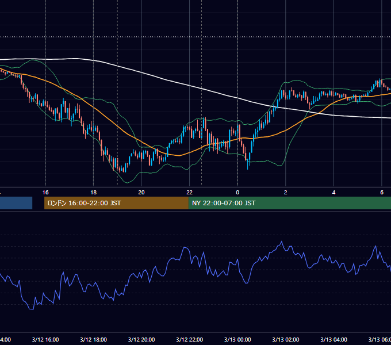Click the 16 hour label on price chart axis

(x=45, y=193)
